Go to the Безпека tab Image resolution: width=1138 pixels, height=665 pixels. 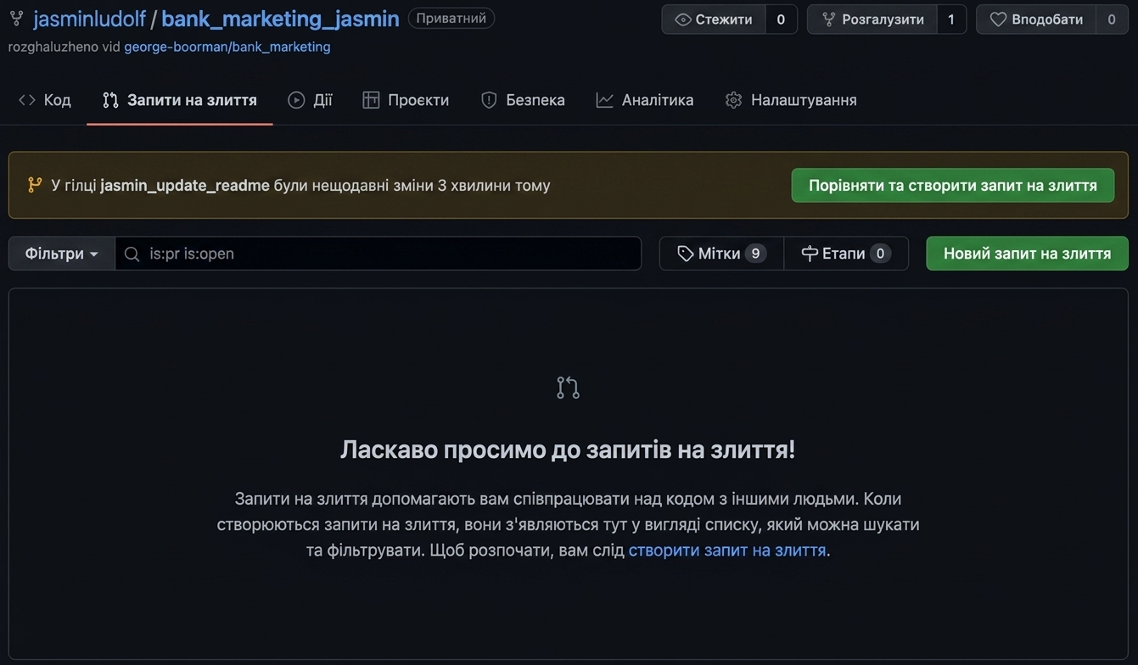click(x=523, y=100)
